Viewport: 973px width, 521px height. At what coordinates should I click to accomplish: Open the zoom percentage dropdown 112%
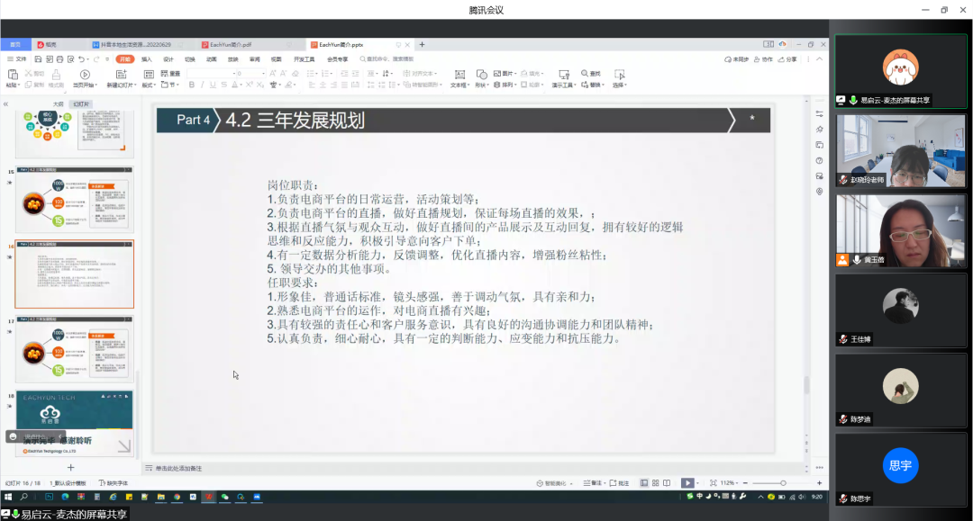(x=729, y=483)
